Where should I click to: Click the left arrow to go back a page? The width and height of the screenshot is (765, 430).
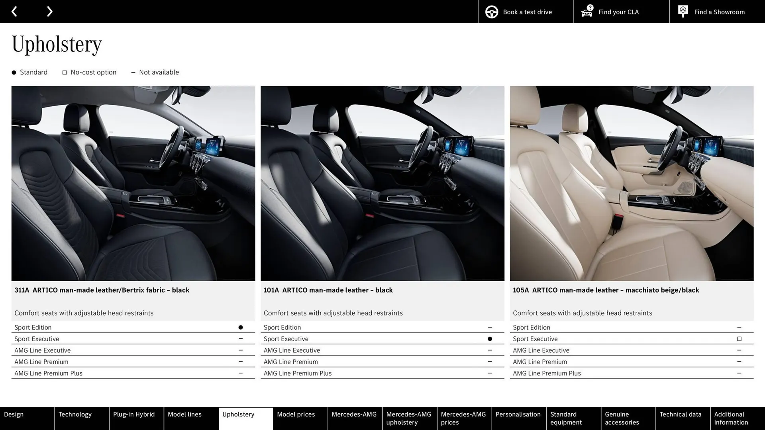tap(15, 12)
